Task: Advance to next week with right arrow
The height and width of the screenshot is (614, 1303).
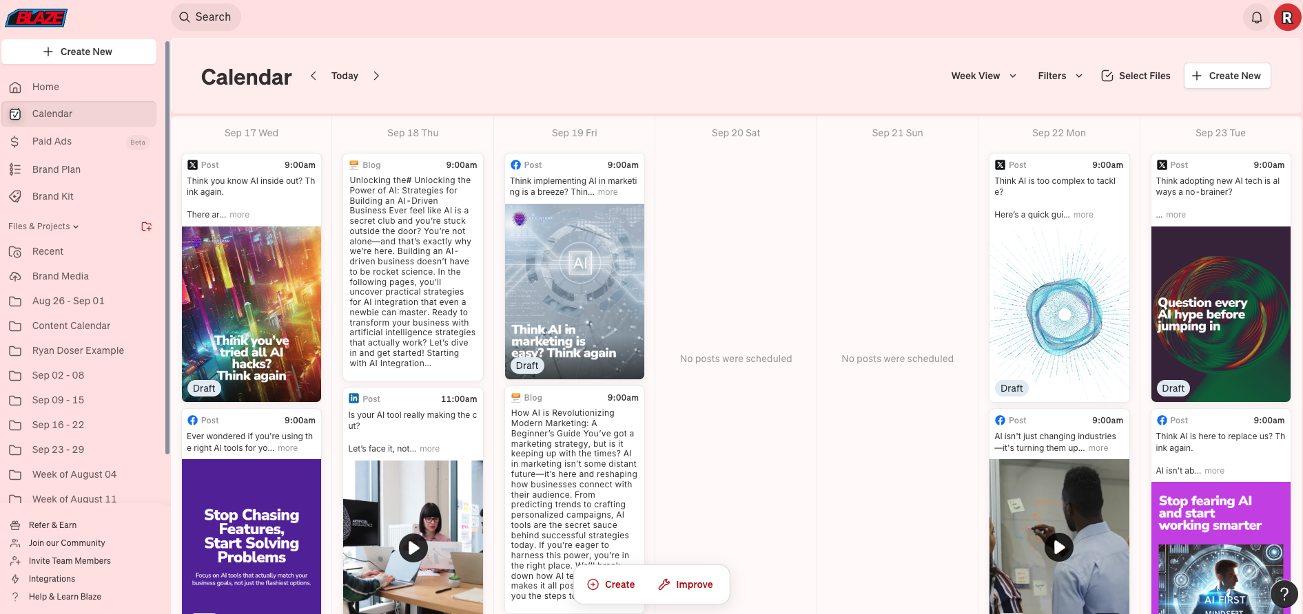Action: 376,76
